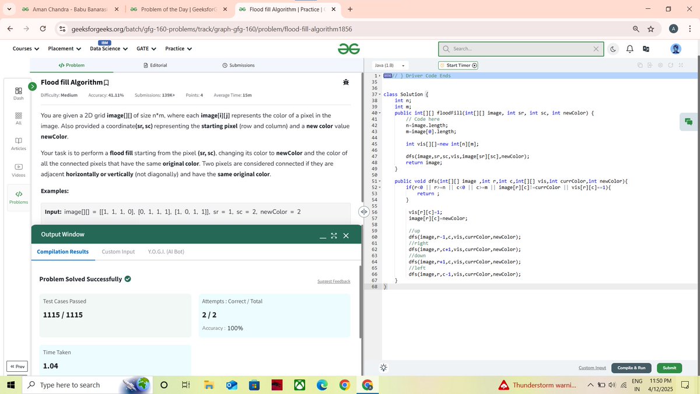The height and width of the screenshot is (394, 700).
Task: Select the Y.O.G.I. (AI Bot) tab
Action: 166,252
